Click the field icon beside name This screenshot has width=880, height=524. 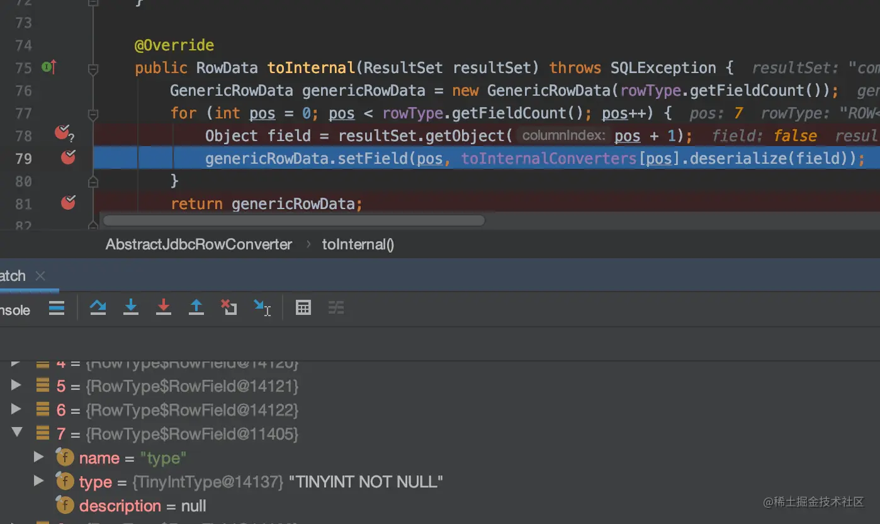[65, 457]
